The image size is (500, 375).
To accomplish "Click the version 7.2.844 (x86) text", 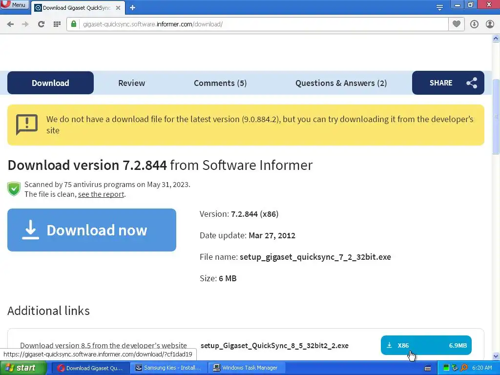I will [254, 214].
